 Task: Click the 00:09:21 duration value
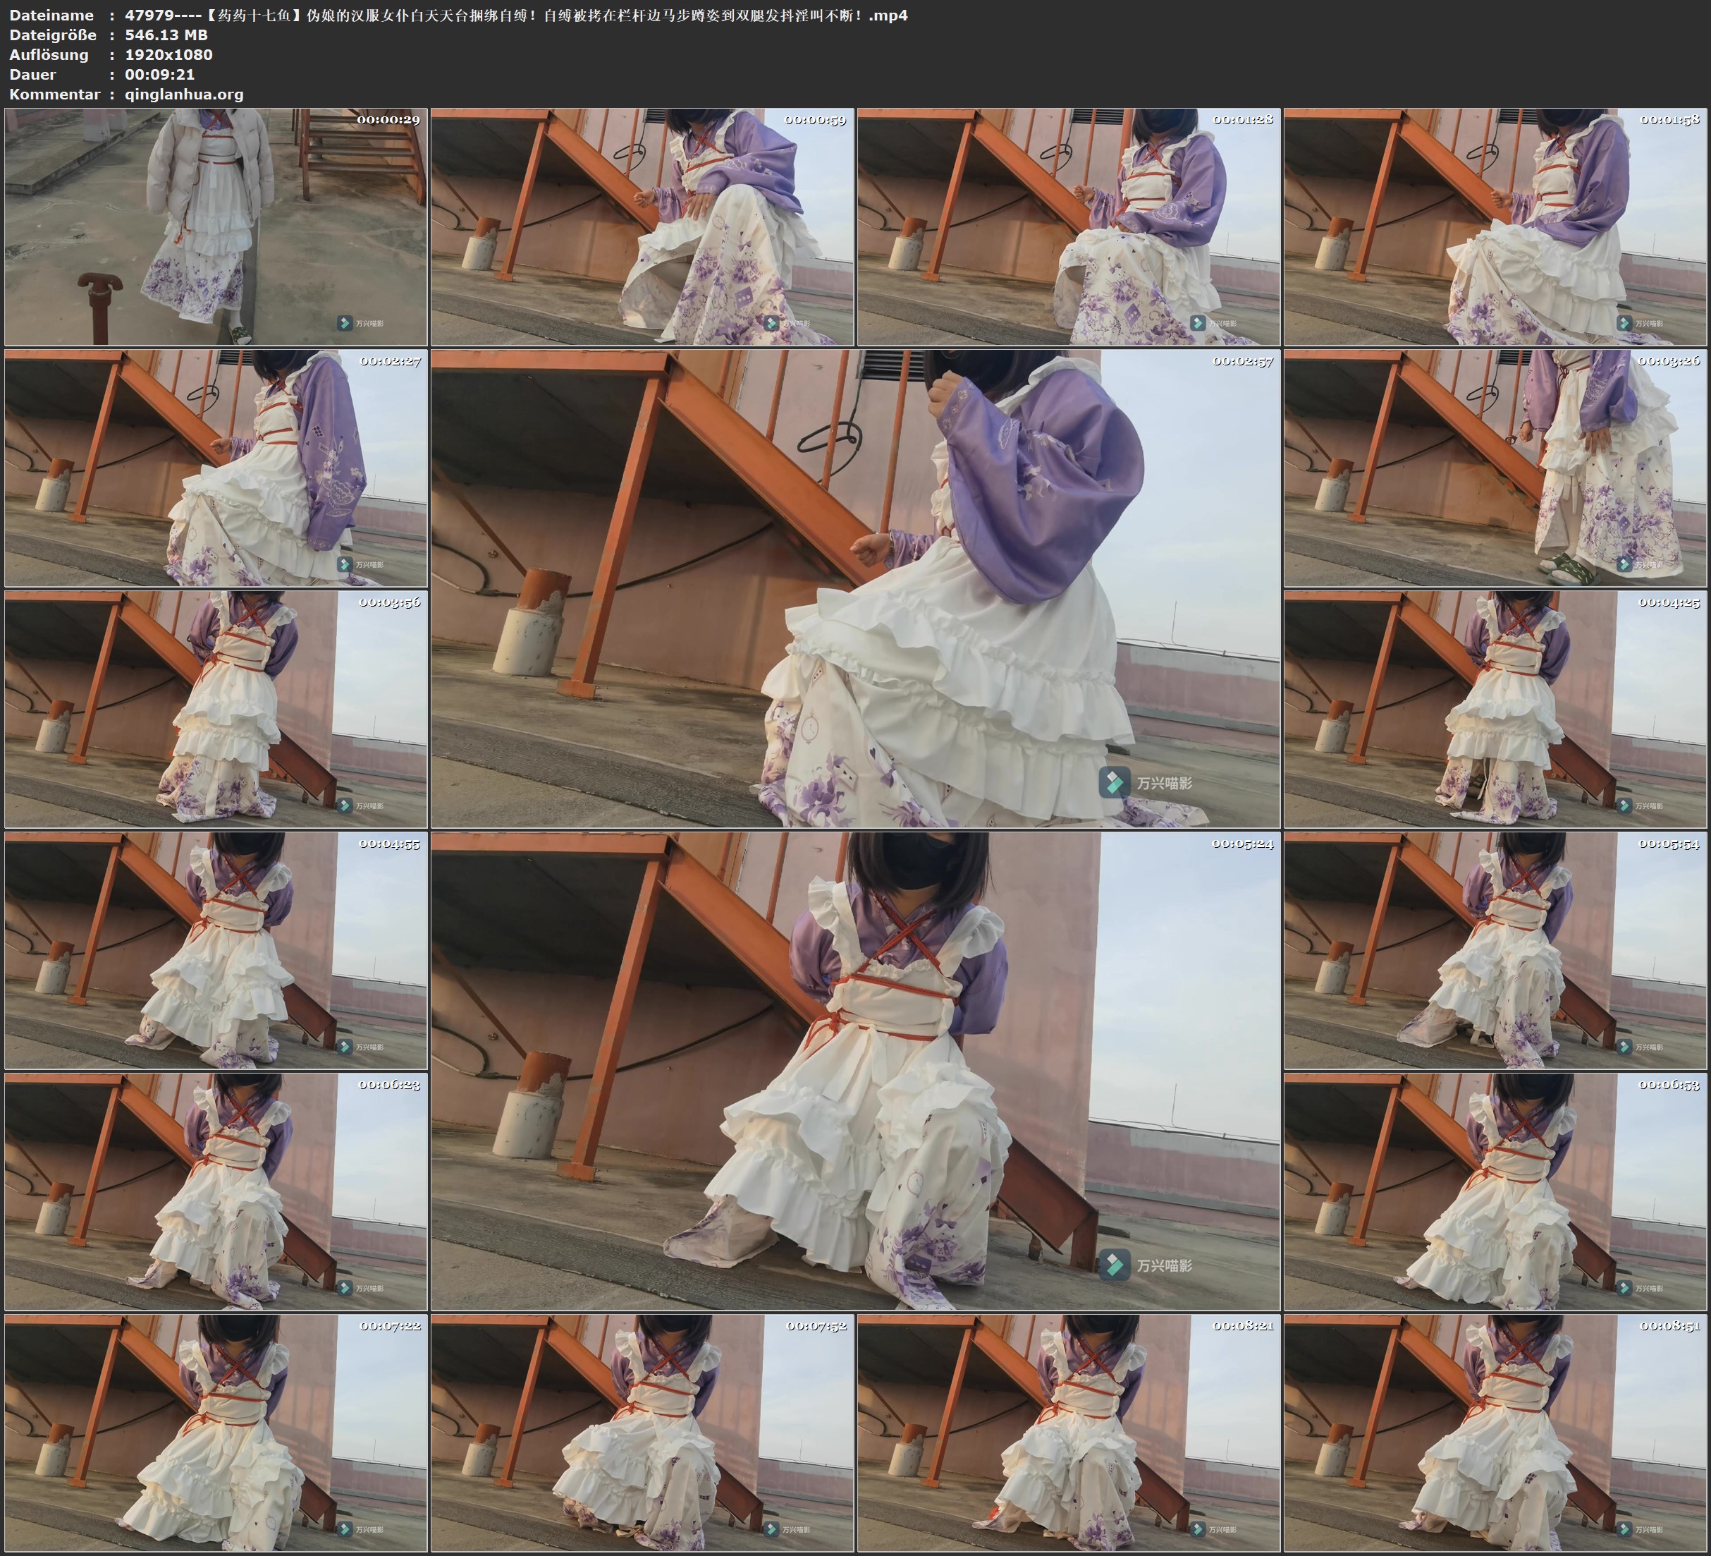tap(159, 75)
